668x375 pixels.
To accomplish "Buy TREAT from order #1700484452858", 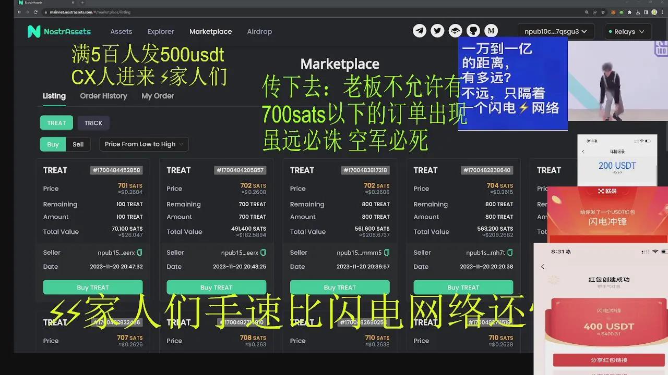I will [93, 287].
